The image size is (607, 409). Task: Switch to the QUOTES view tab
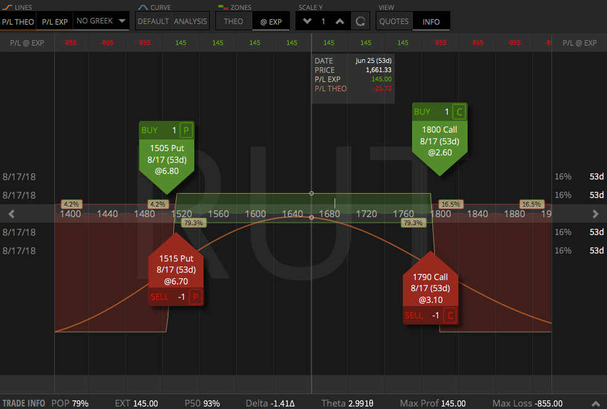pyautogui.click(x=394, y=21)
